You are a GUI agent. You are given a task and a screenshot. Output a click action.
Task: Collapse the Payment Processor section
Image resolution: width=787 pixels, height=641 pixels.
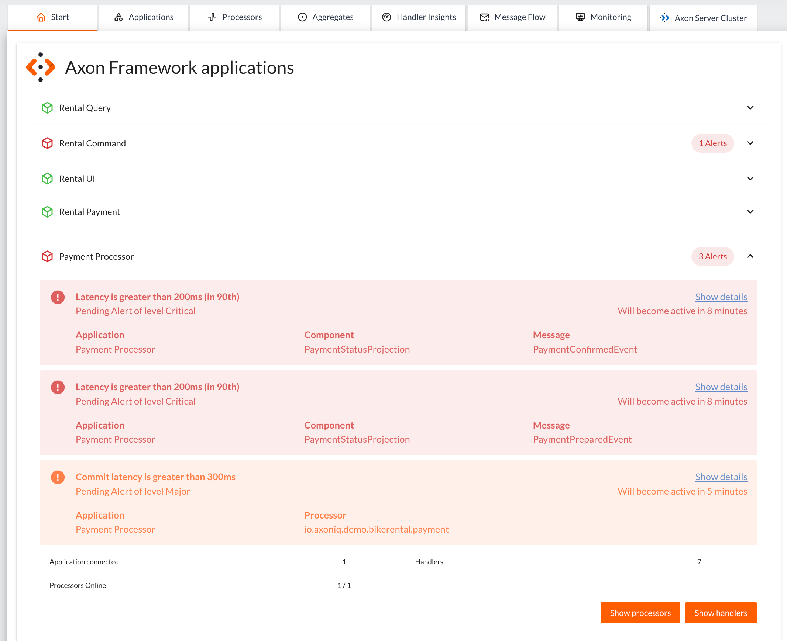(750, 257)
